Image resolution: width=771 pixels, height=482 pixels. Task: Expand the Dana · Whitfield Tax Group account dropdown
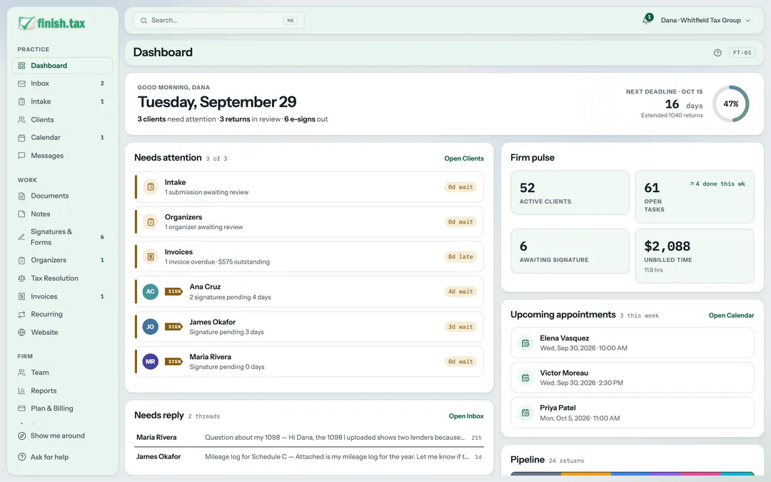[705, 20]
